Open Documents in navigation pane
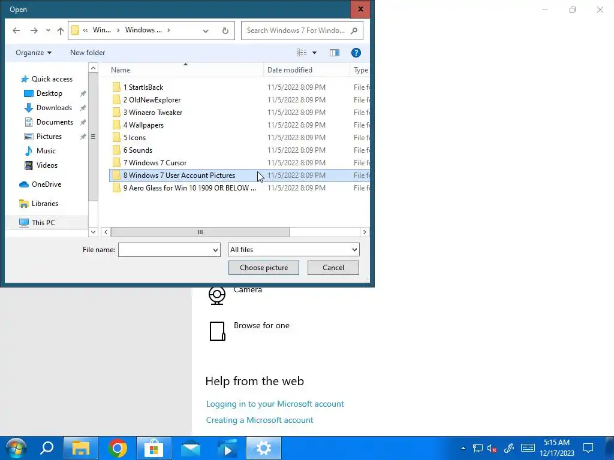 [55, 122]
